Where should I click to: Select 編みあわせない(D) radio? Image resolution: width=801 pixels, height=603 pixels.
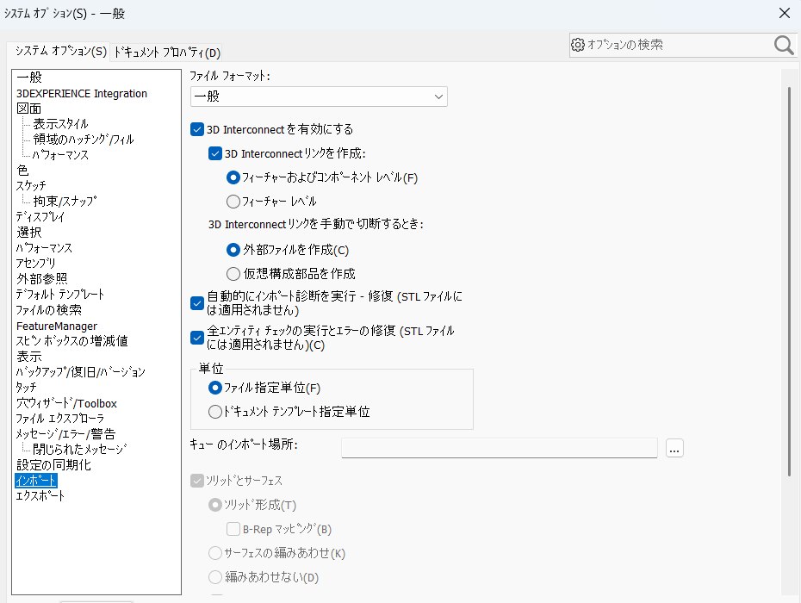pos(215,577)
